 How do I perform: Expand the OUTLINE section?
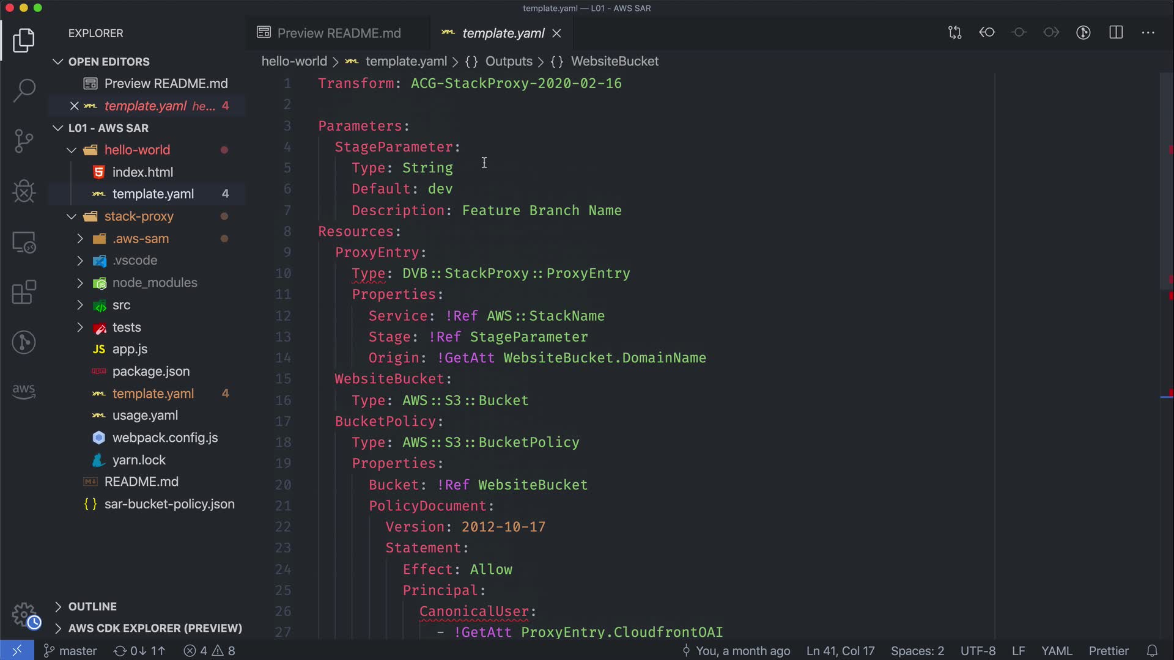point(92,606)
